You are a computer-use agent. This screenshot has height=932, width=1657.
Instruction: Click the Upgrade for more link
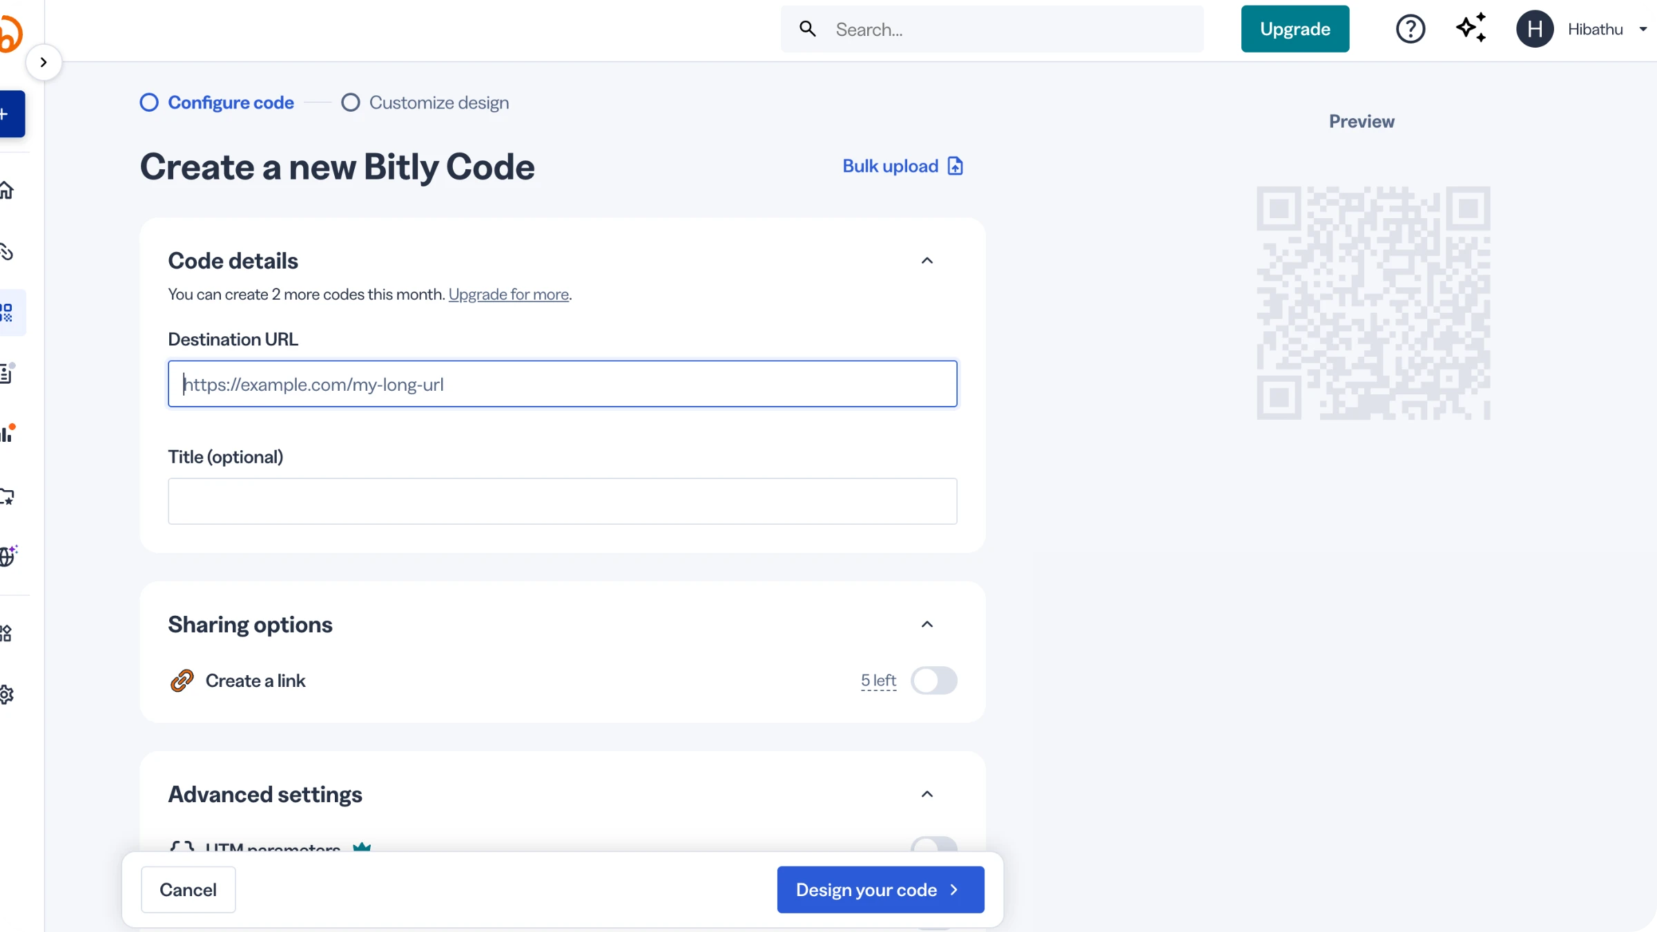tap(509, 295)
